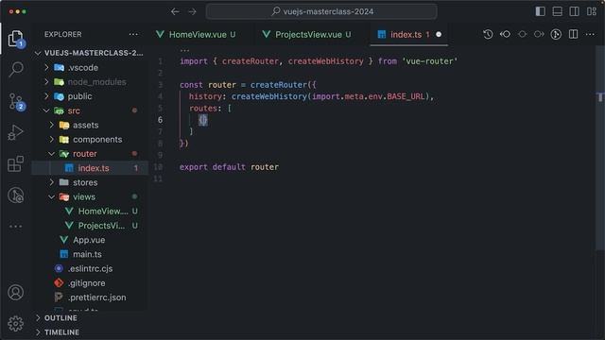605x340 pixels.
Task: Open the Manage gear icon
Action: pyautogui.click(x=15, y=323)
